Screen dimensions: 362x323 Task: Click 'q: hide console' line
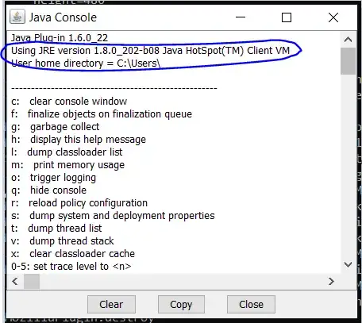[x=48, y=190]
